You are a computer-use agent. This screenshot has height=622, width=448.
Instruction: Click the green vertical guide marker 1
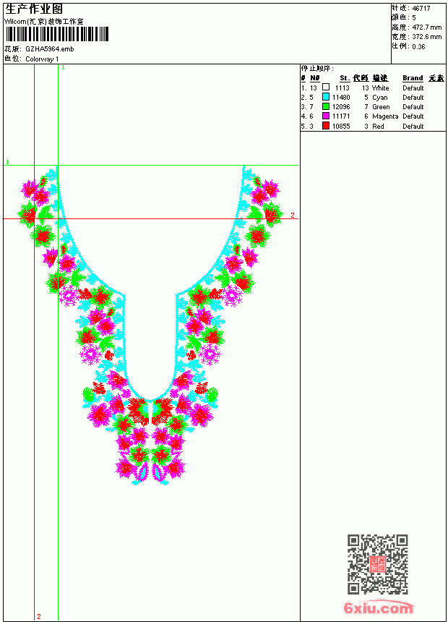pyautogui.click(x=63, y=68)
